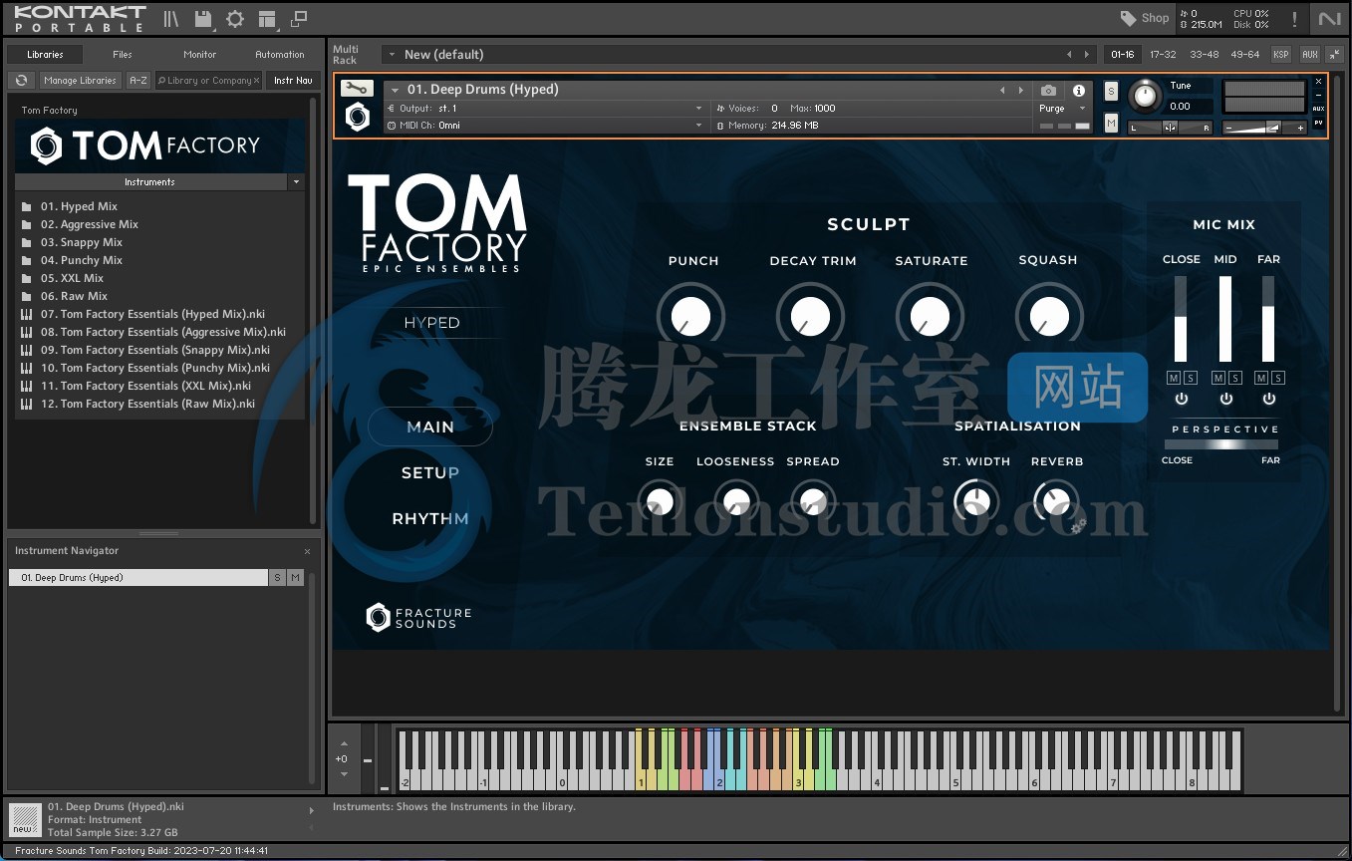Select the SETUP page
This screenshot has width=1352, height=861.
click(x=430, y=472)
